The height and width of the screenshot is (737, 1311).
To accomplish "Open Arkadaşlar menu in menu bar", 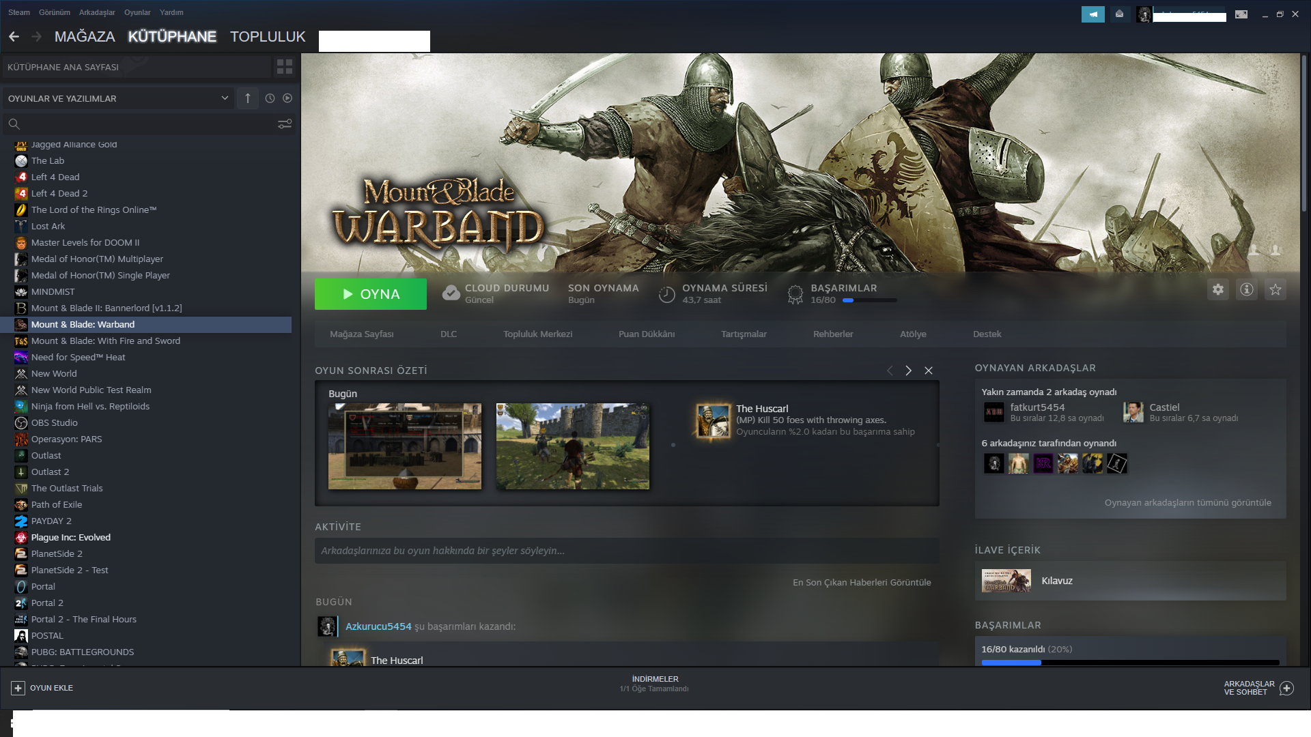I will click(x=97, y=12).
